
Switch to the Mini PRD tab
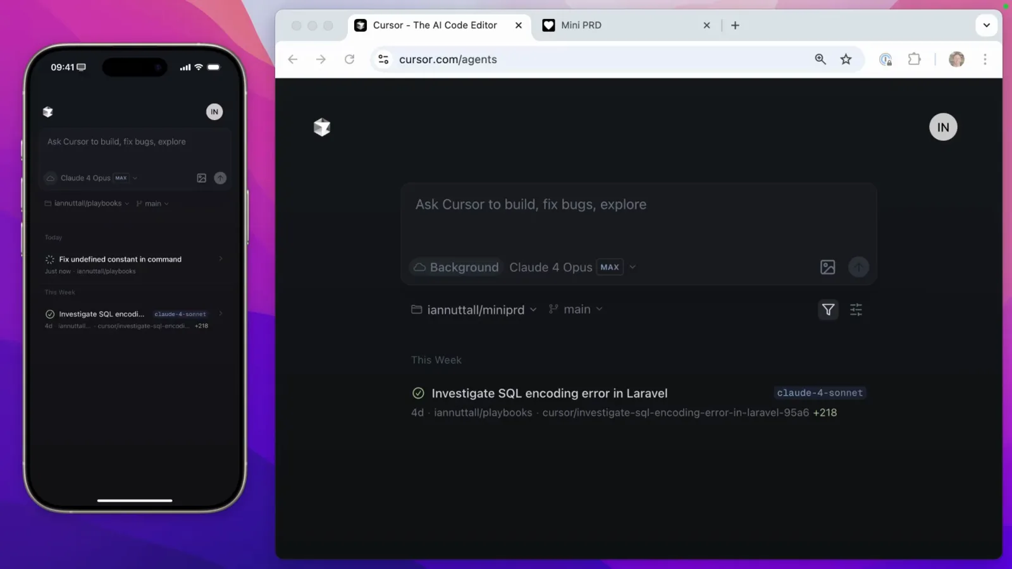(x=626, y=25)
